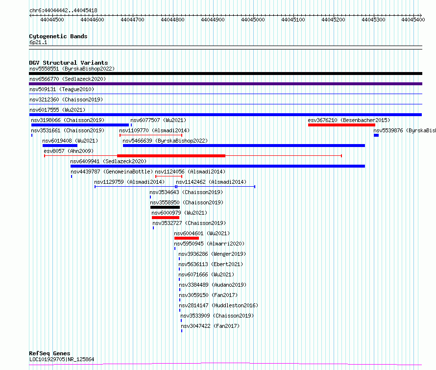The width and height of the screenshot is (436, 370).
Task: Click the nsv3047422 (Fan2017) label
Action: coord(210,326)
